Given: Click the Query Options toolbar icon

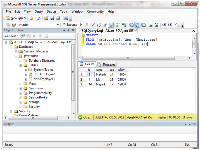Looking at the screenshot, I should click(x=105, y=25).
